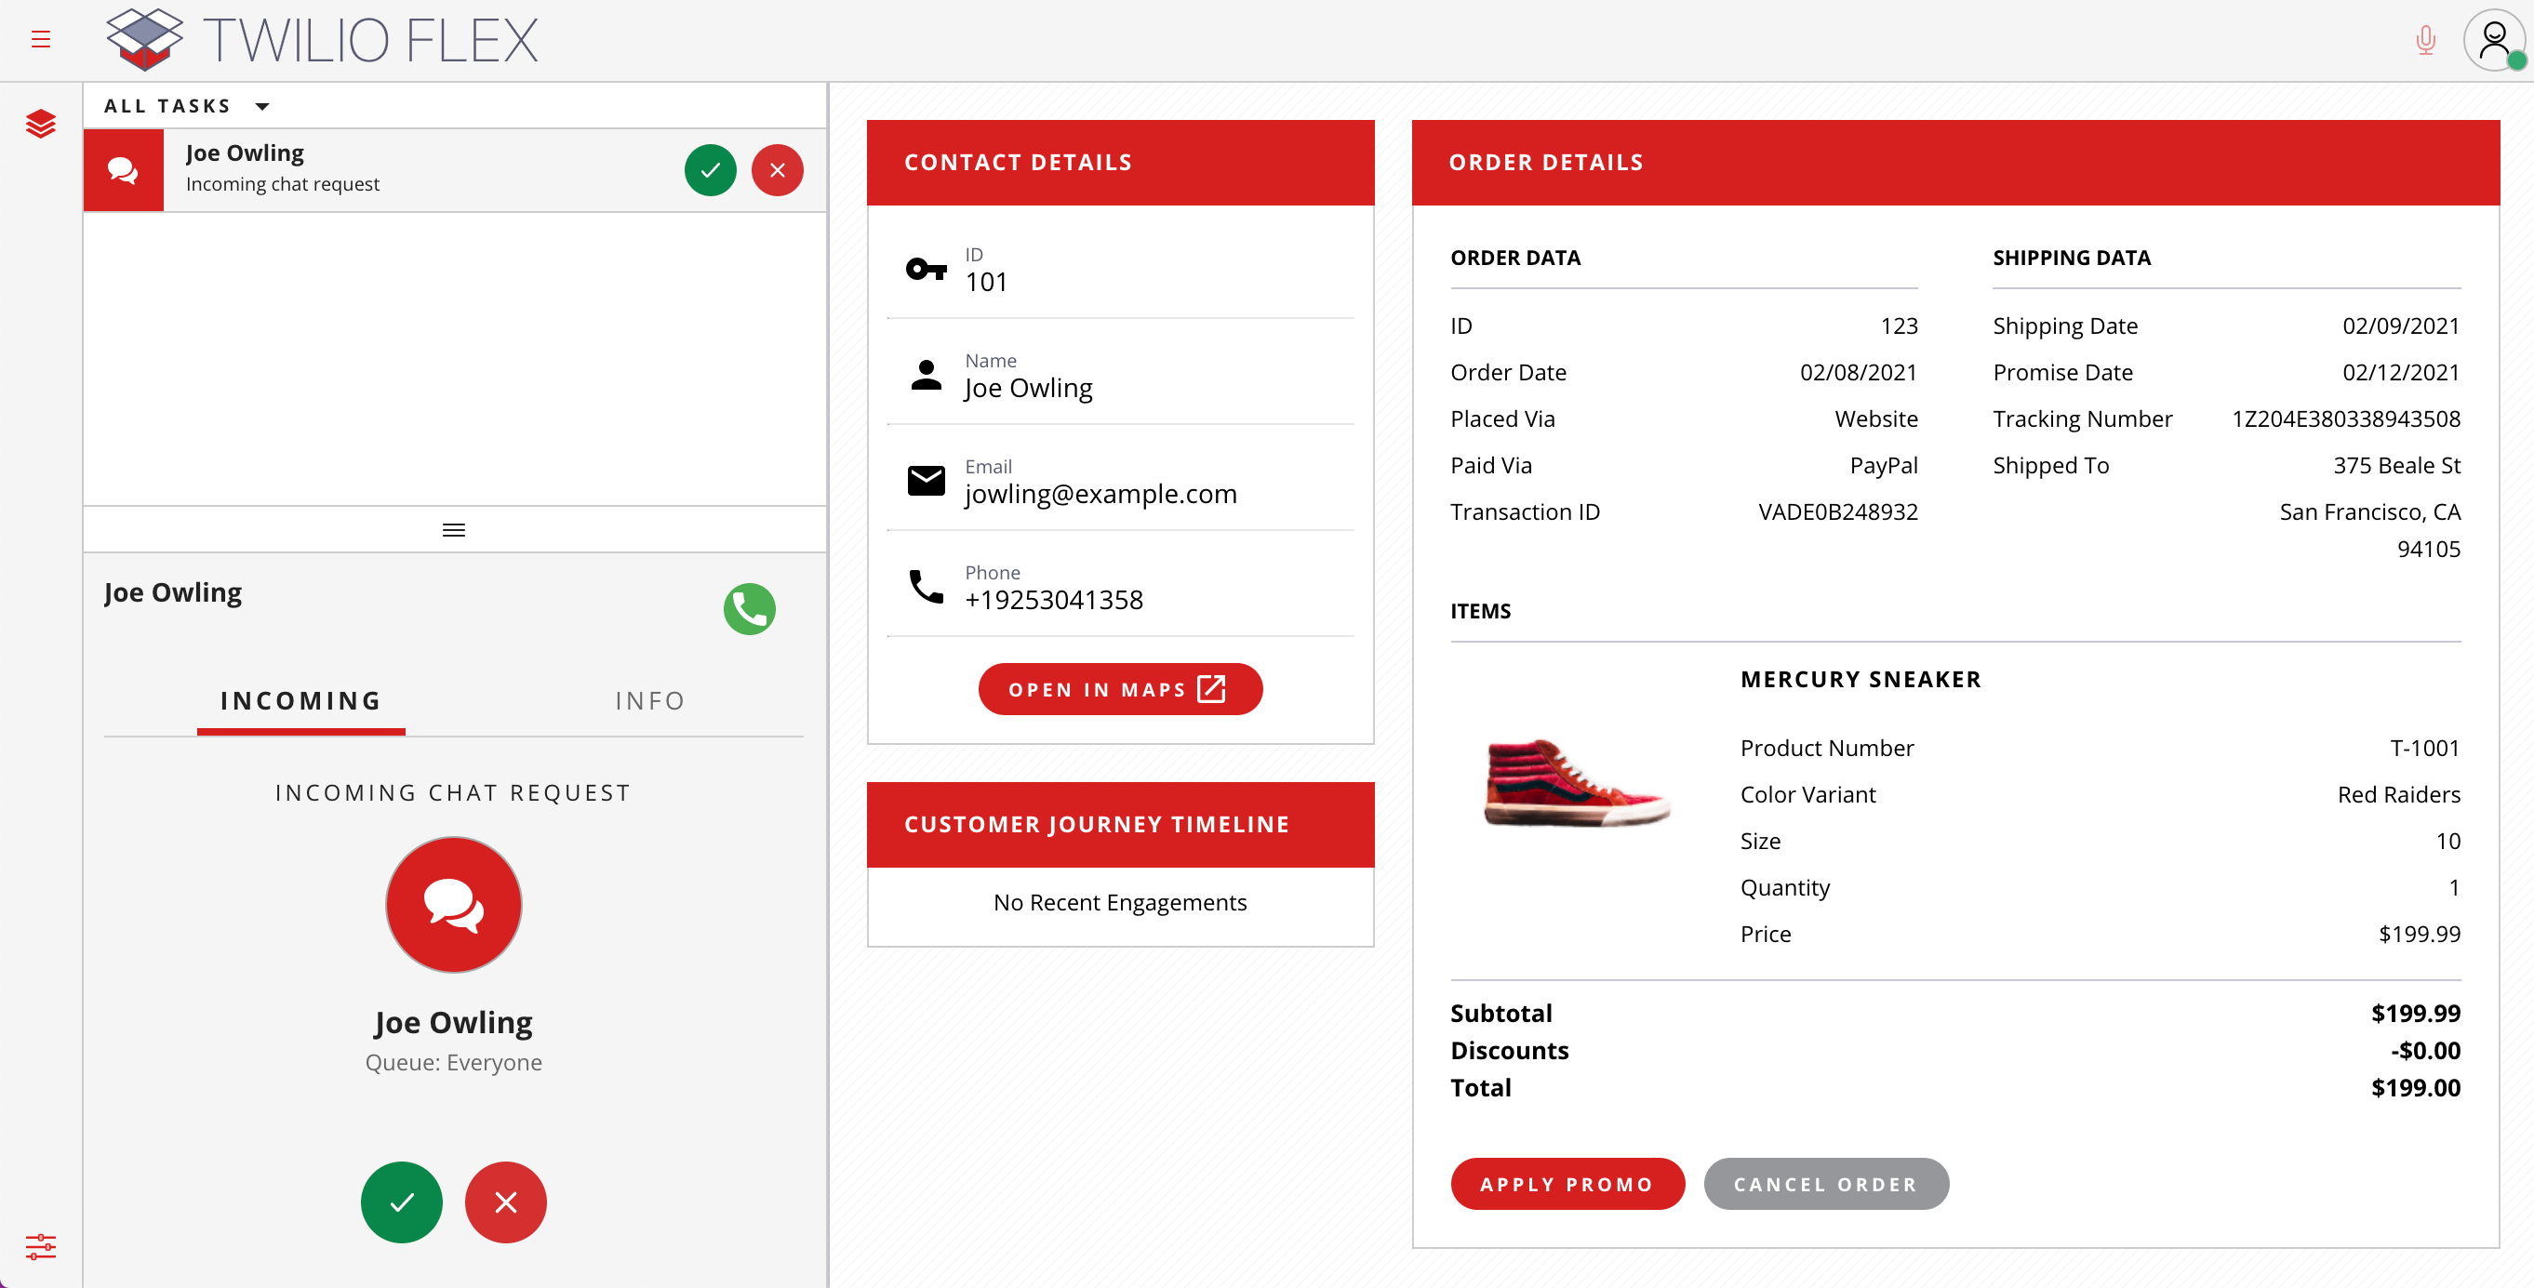This screenshot has width=2534, height=1288.
Task: Open the hamburger menu
Action: pyautogui.click(x=40, y=39)
